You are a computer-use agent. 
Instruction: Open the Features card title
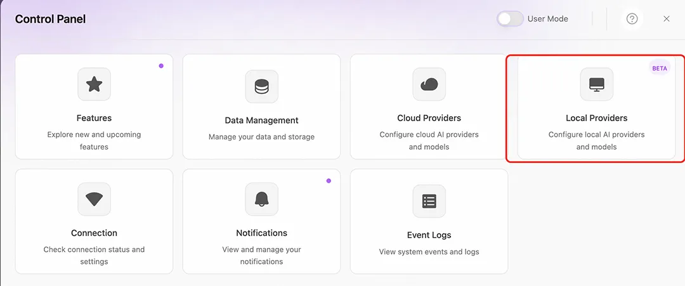[94, 118]
